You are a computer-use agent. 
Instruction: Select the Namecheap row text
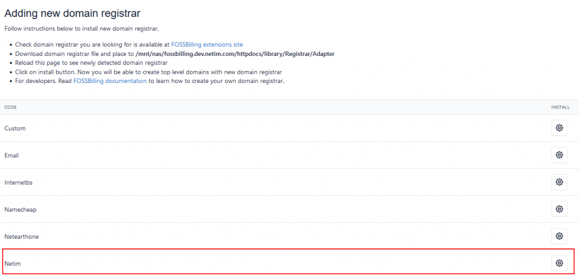coord(20,209)
